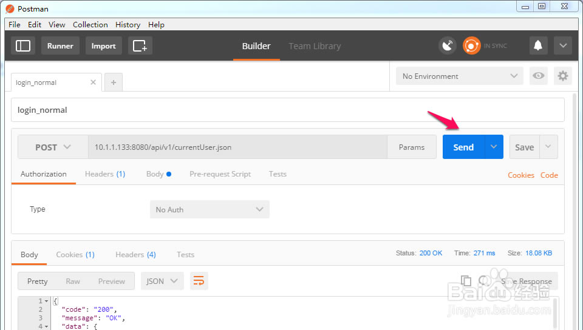Select the Raw response view

click(x=73, y=281)
